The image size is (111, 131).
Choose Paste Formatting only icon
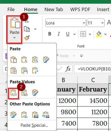(13, 115)
